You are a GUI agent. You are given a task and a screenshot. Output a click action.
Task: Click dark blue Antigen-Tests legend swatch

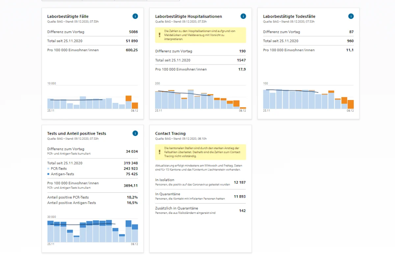pyautogui.click(x=48, y=174)
